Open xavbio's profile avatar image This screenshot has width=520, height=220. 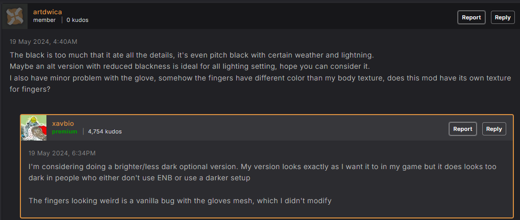[34, 128]
